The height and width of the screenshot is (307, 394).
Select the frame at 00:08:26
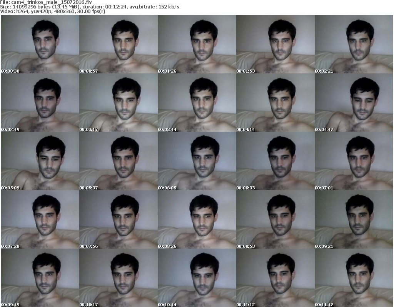(197, 220)
